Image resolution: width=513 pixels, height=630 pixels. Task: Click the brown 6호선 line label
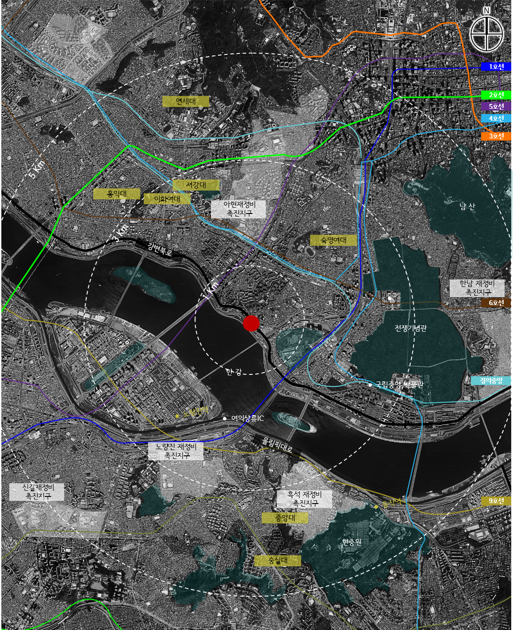click(x=496, y=303)
